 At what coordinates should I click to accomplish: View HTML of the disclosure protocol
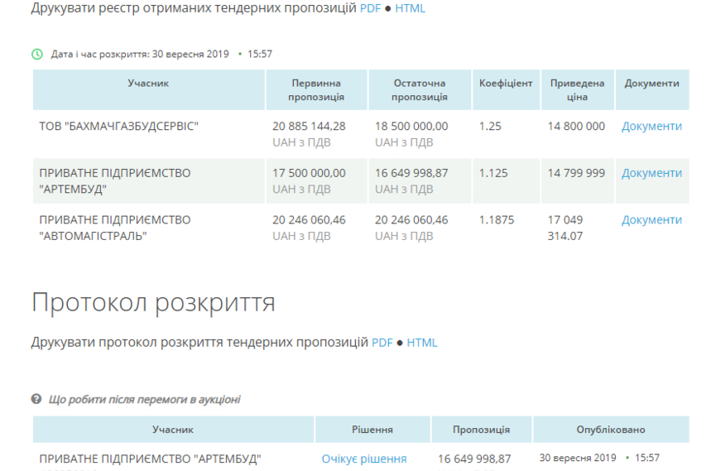point(421,343)
